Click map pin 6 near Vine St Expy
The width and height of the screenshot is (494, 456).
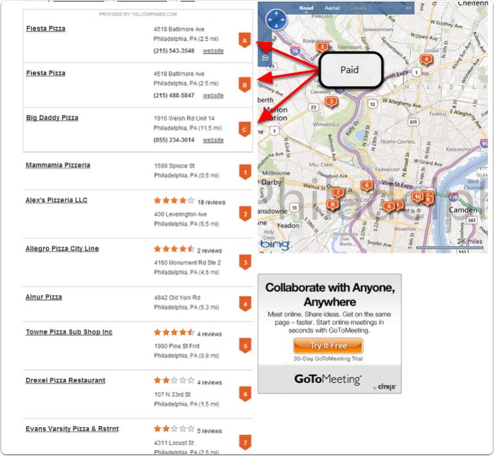367,186
